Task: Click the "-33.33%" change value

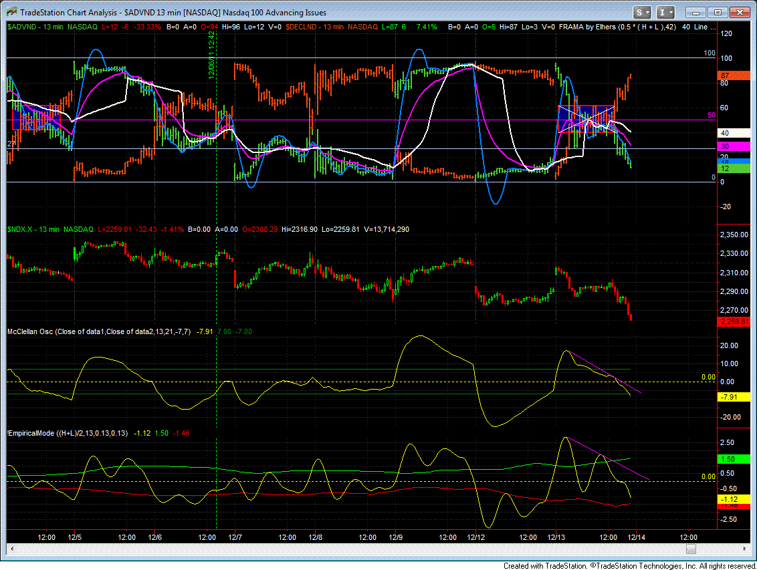Action: (x=147, y=27)
